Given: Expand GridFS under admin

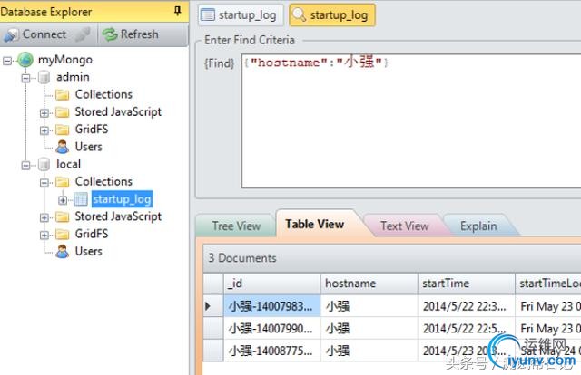Looking at the screenshot, I should [44, 130].
